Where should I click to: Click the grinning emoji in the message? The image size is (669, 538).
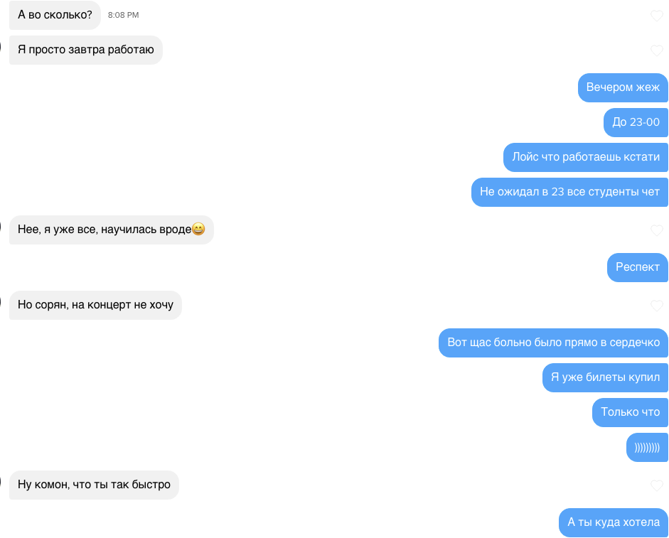[x=198, y=229]
